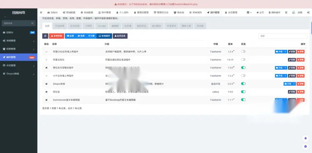Click the sidebar 搜索菜单 input
312x153 pixels.
tap(17, 23)
